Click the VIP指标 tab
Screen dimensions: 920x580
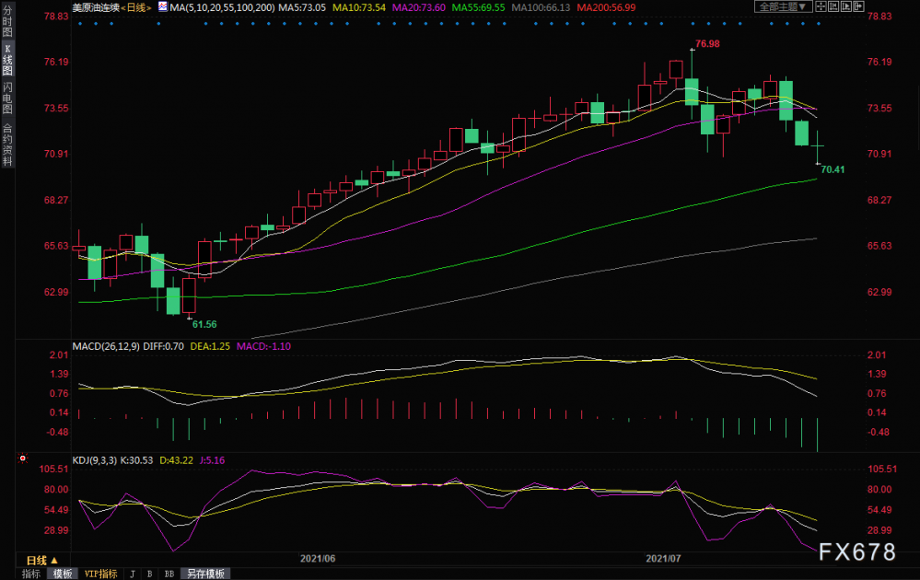[x=101, y=574]
